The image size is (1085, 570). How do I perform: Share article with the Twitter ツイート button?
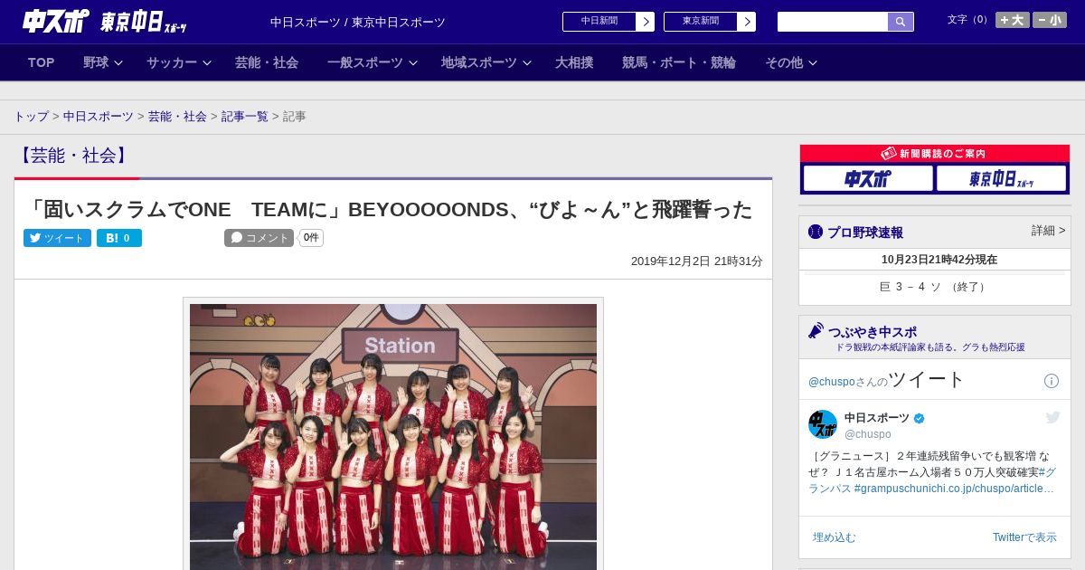click(x=57, y=238)
